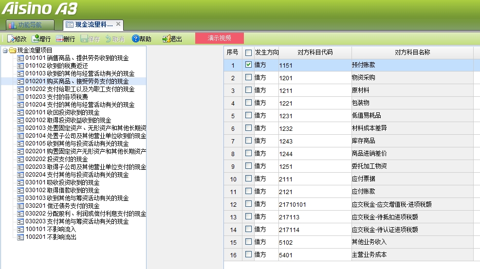Click the icon beside 010101 销售商品 item

[20, 58]
